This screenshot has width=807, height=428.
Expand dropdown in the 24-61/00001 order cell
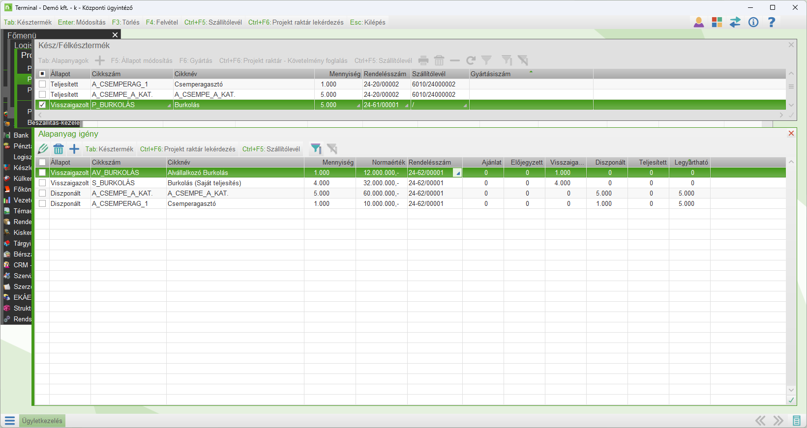pyautogui.click(x=407, y=105)
